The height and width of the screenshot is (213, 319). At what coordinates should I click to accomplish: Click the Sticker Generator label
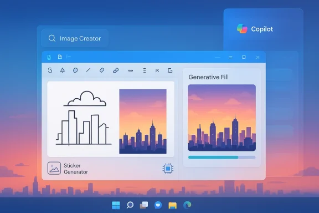pyautogui.click(x=76, y=169)
